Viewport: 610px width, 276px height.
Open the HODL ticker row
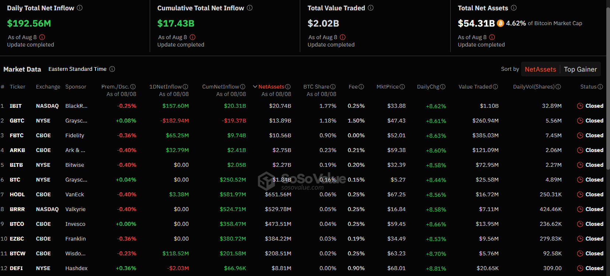(x=17, y=194)
